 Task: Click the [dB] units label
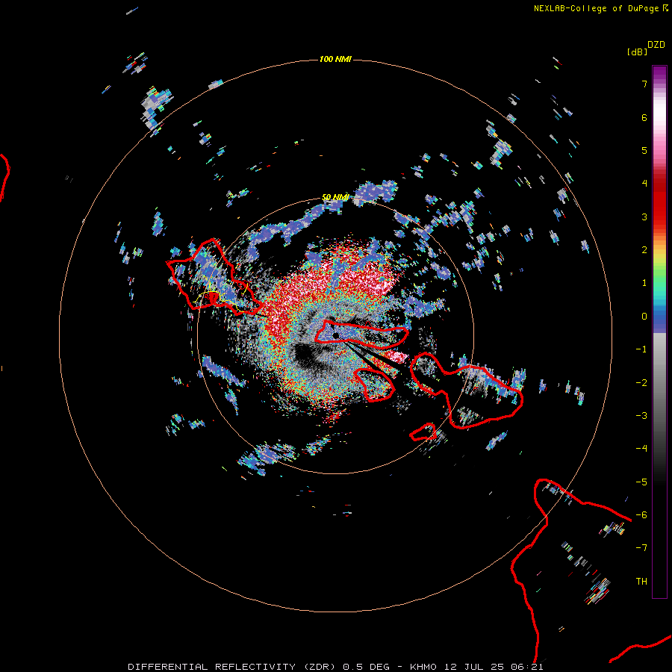pos(637,52)
